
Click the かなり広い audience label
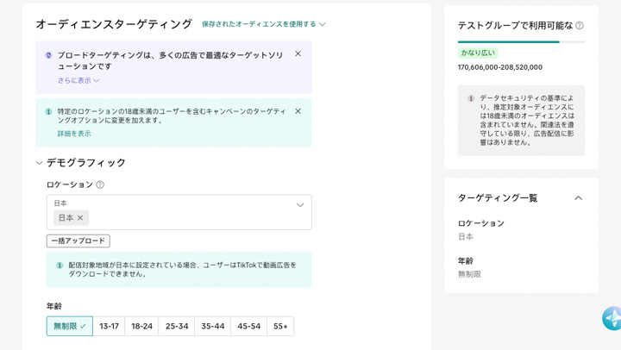478,53
